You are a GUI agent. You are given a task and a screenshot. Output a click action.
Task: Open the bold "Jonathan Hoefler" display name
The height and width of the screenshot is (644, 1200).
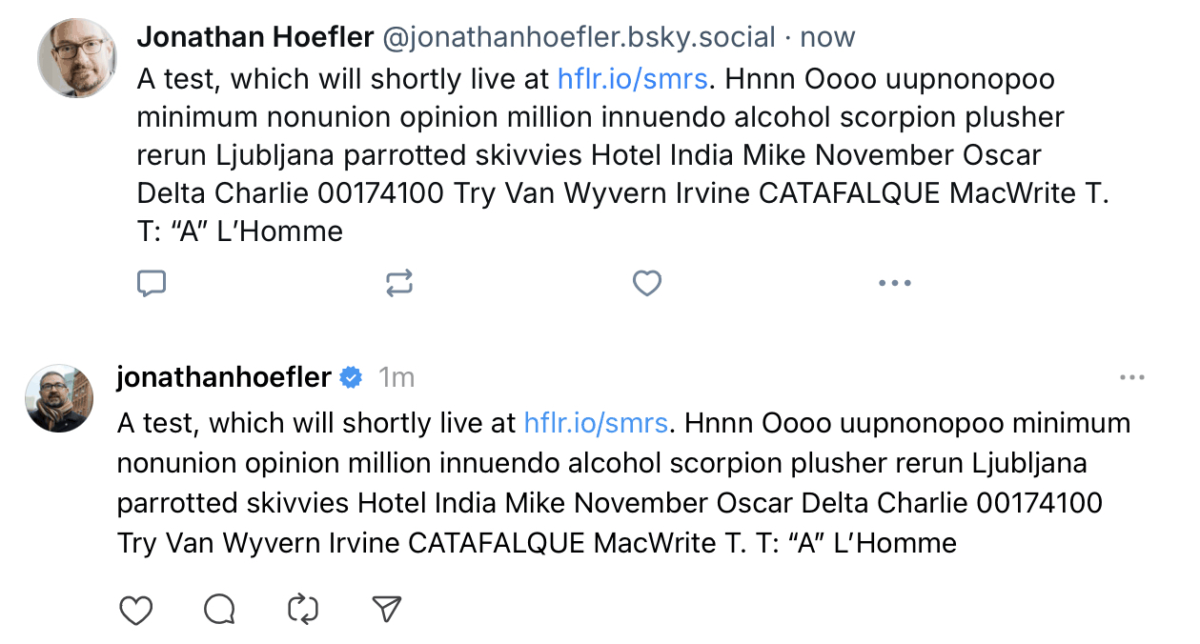[x=255, y=38]
